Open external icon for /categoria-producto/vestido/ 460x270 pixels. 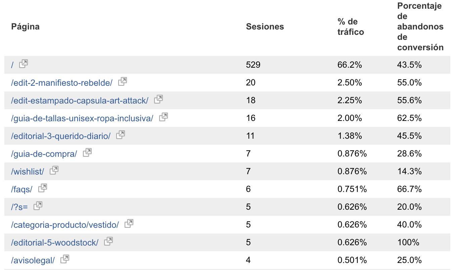tap(129, 223)
